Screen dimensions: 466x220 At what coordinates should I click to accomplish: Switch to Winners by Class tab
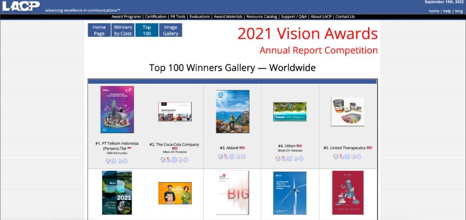pyautogui.click(x=123, y=30)
